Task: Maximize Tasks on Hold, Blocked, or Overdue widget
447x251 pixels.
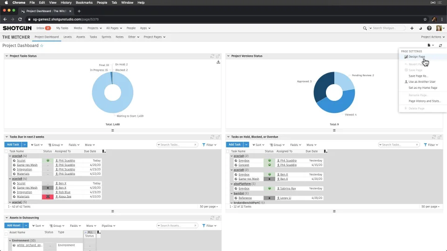Action: click(440, 137)
